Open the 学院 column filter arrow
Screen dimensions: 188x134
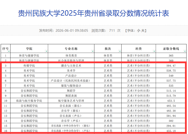(46, 51)
